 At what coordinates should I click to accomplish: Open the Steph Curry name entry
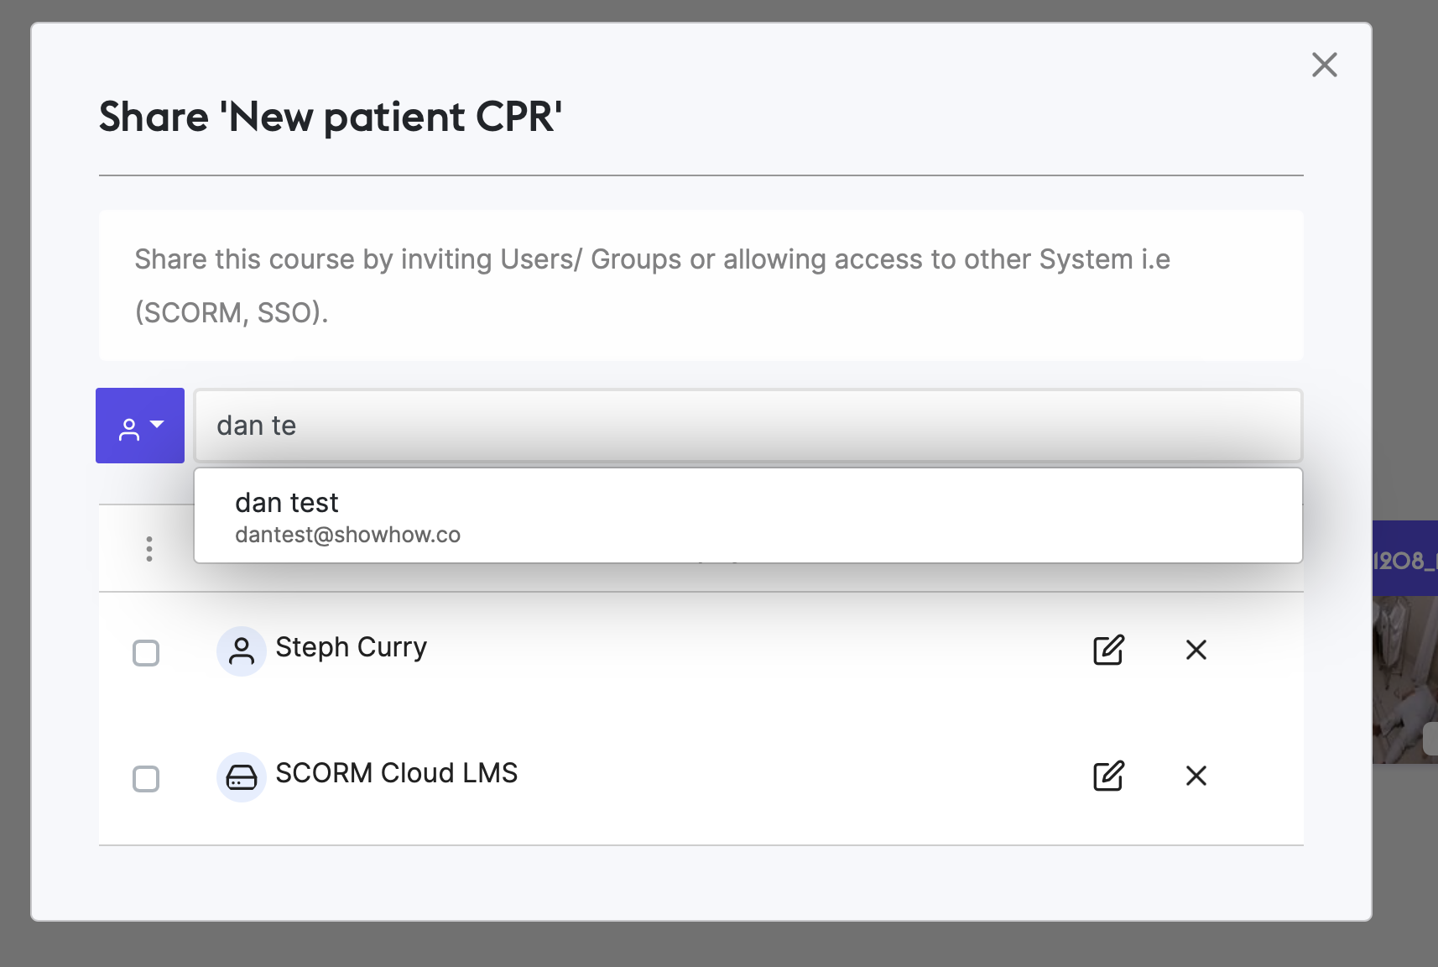pyautogui.click(x=352, y=647)
